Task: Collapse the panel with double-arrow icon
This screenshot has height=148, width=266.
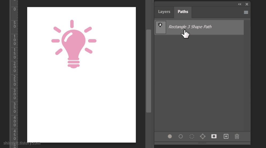Action: 240,4
